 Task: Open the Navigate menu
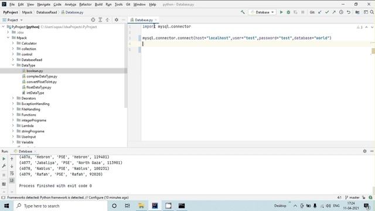coord(44,5)
